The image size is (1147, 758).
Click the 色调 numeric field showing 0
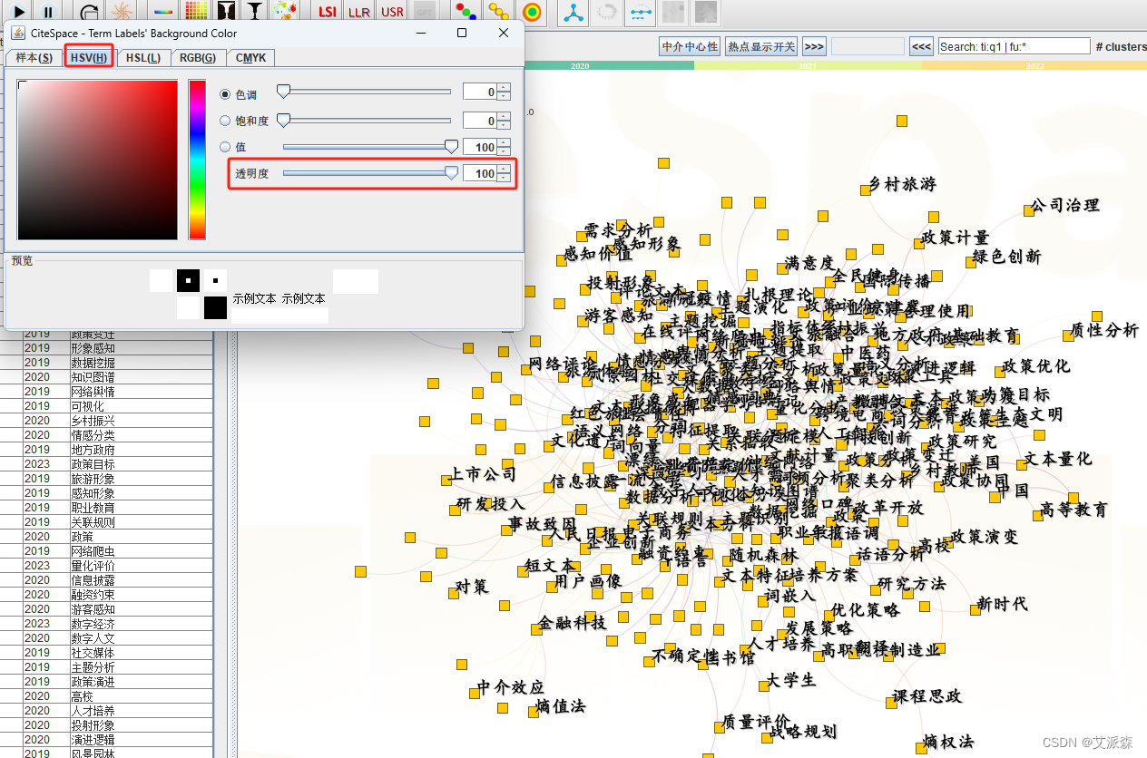click(480, 92)
